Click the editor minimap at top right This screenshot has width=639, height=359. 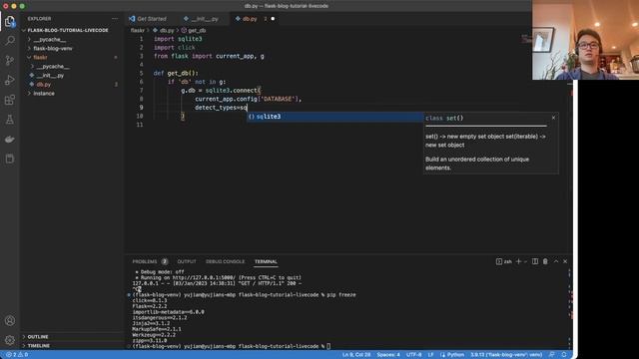click(x=527, y=39)
